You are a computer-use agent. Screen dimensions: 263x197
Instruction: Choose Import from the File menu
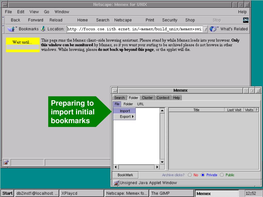125,111
